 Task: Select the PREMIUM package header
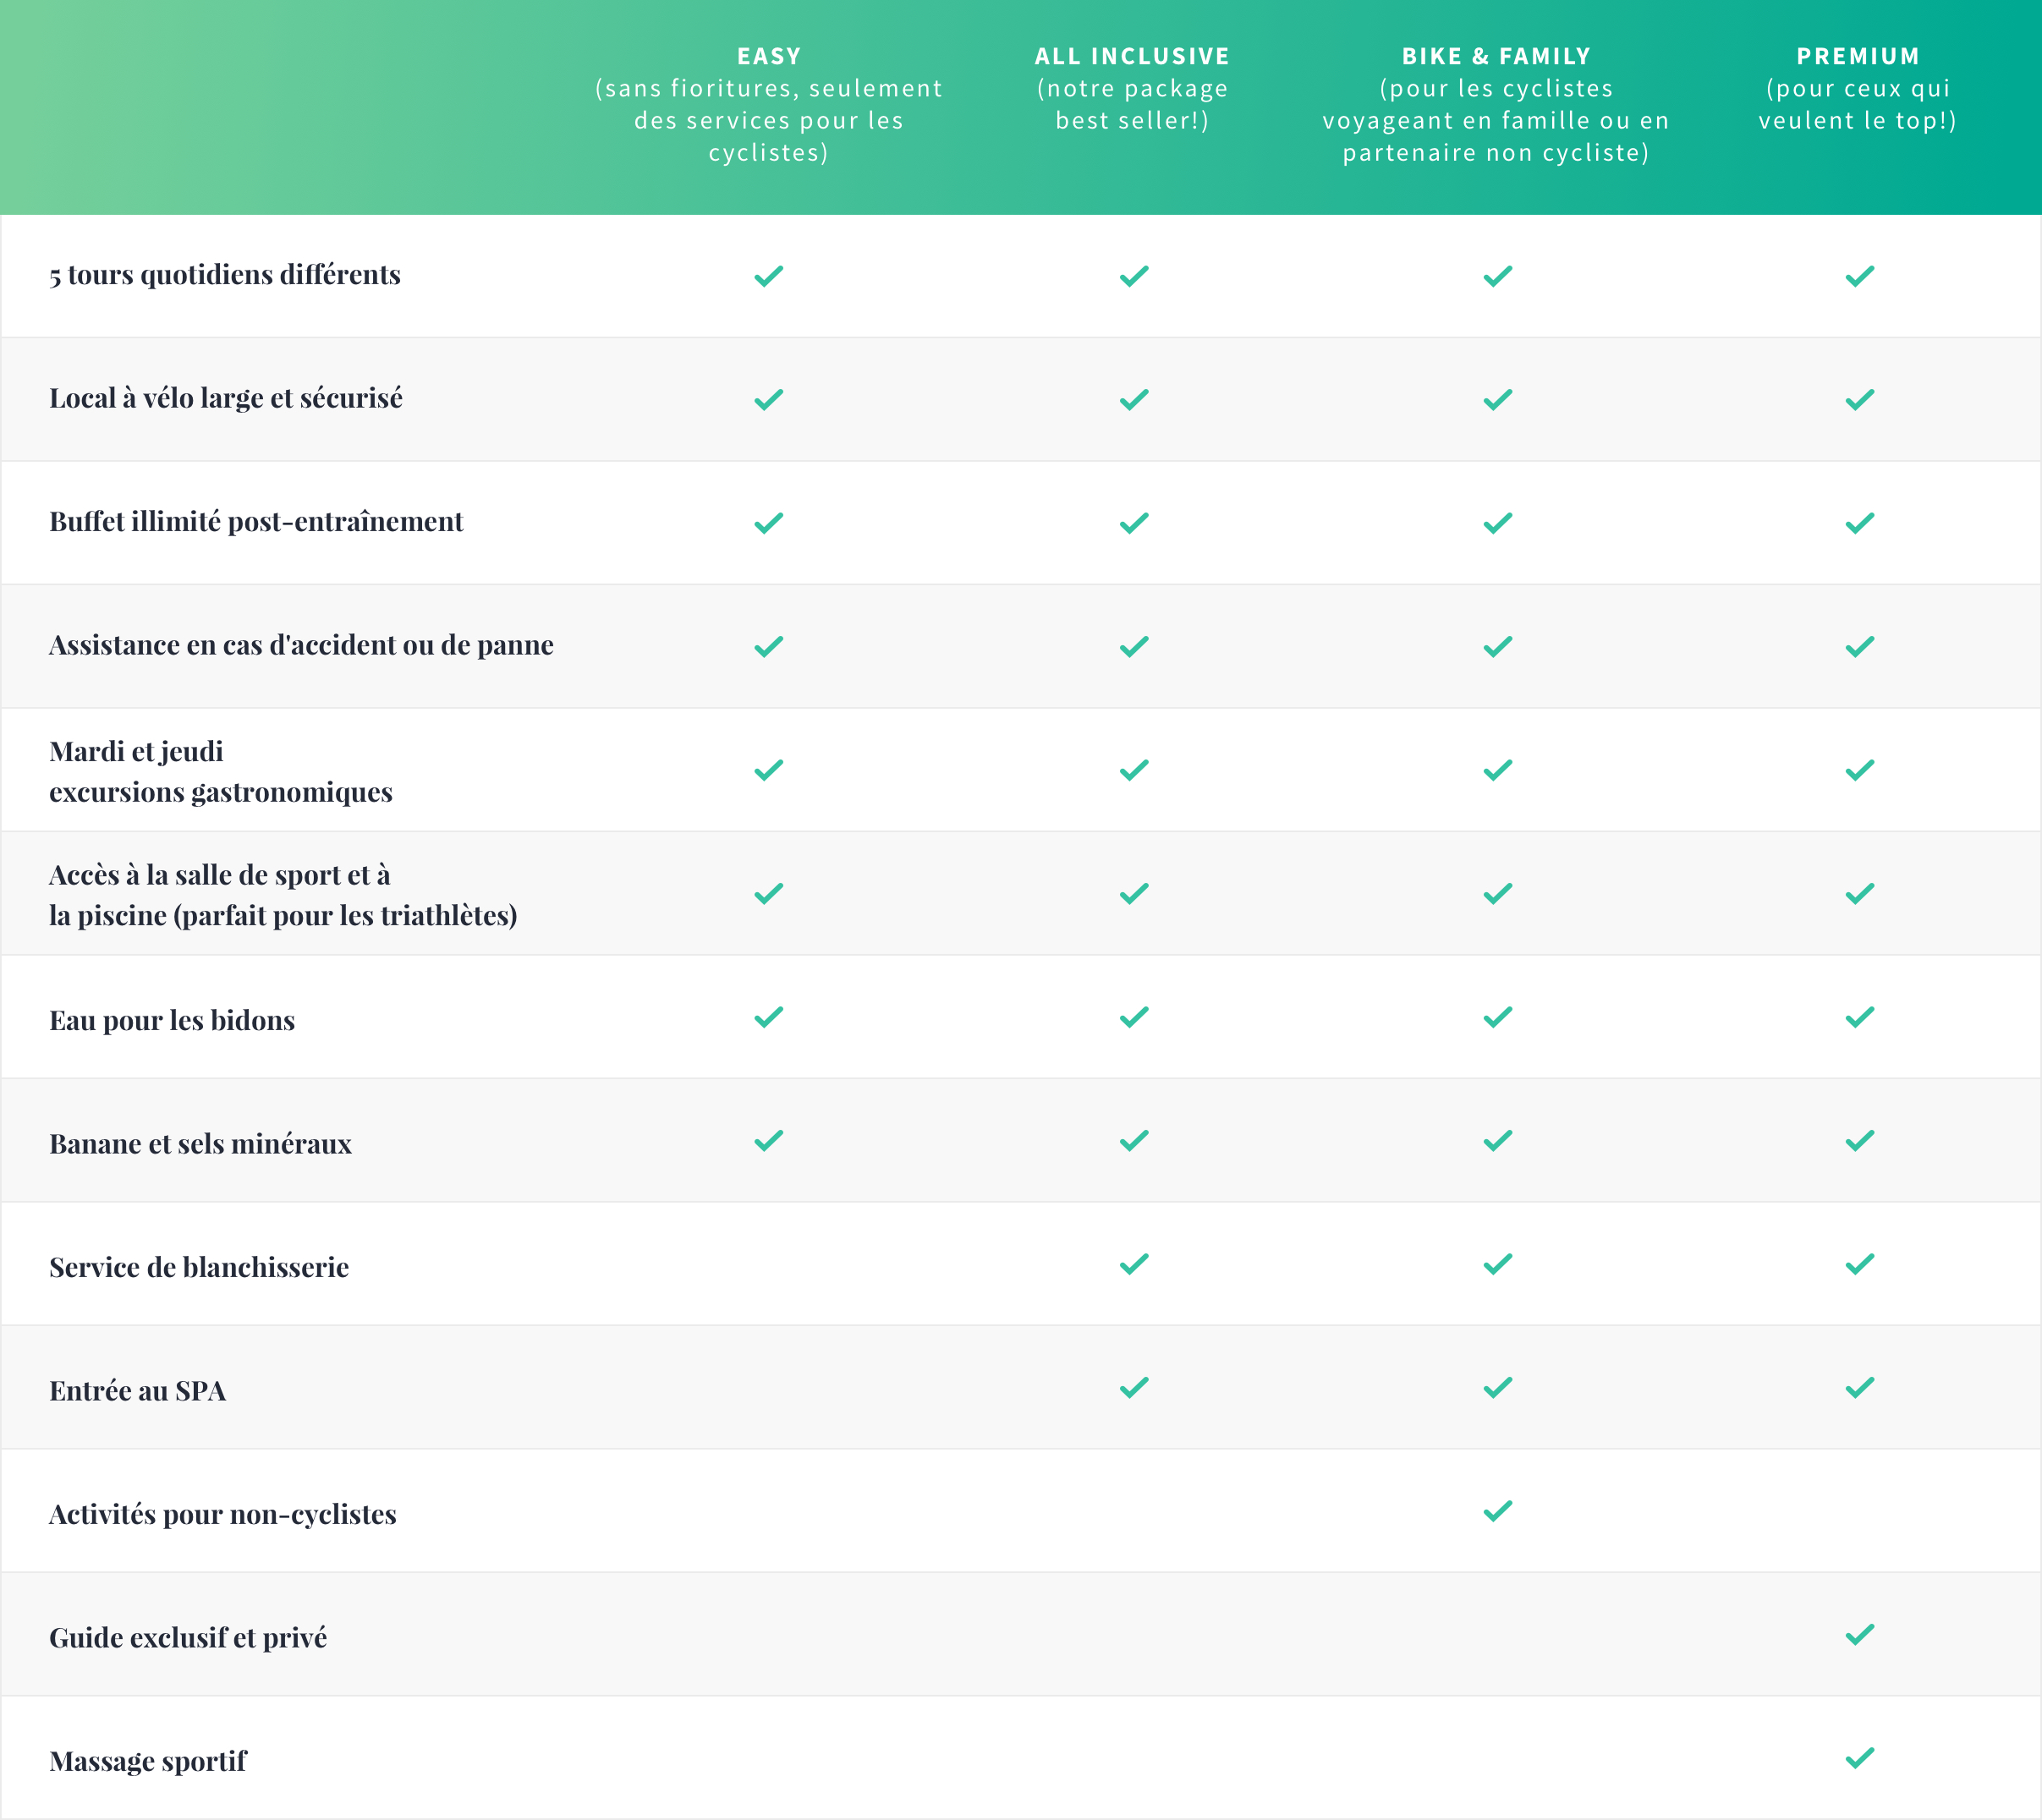(1858, 88)
